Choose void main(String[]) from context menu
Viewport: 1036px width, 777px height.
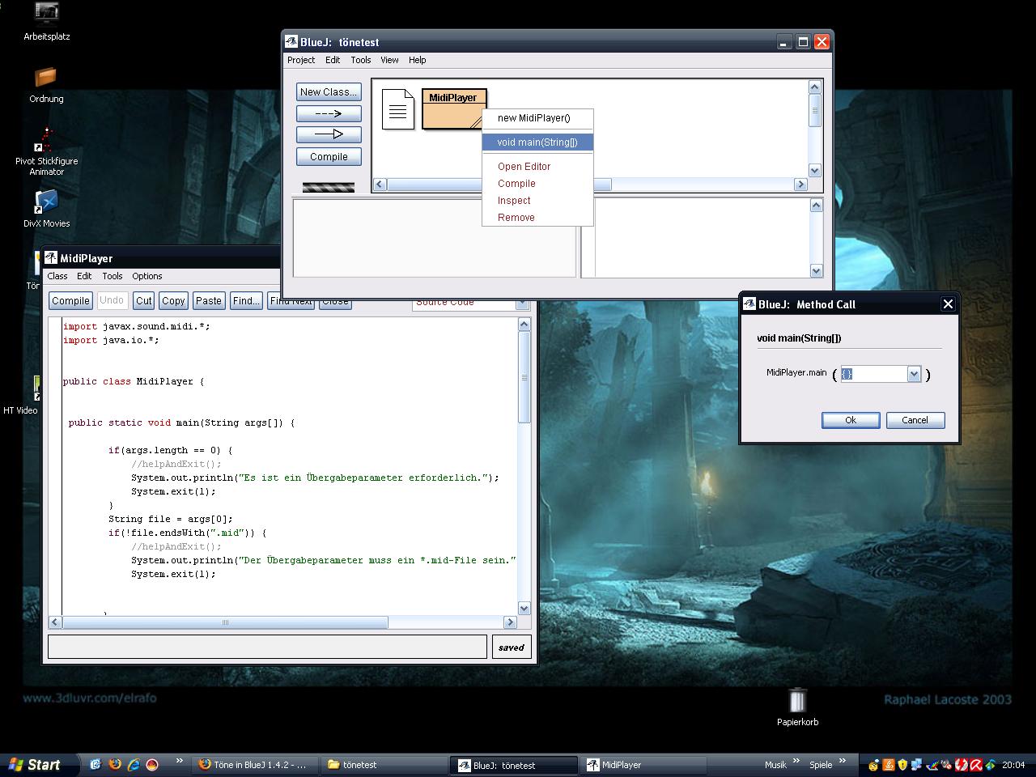537,142
